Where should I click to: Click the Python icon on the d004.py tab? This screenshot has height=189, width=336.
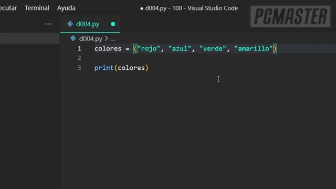coord(70,24)
